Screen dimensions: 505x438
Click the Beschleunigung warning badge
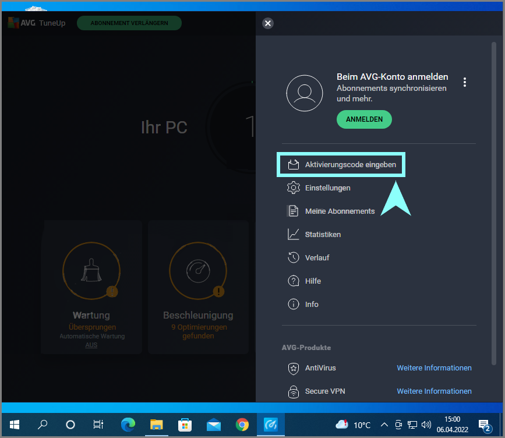coord(218,292)
